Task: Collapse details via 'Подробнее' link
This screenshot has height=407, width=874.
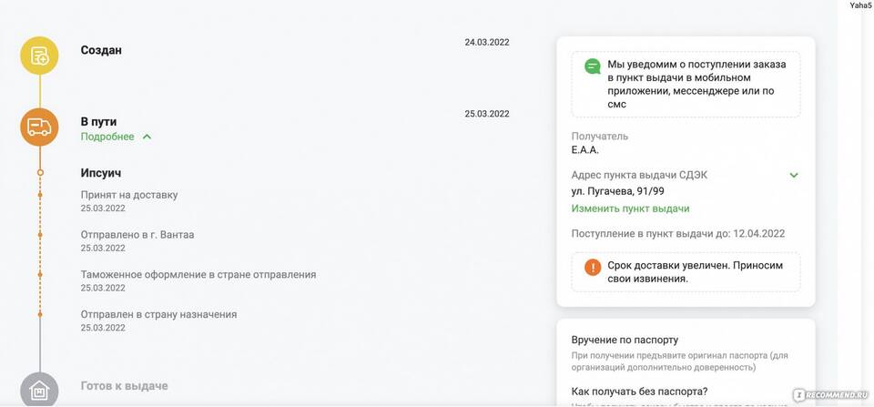Action: pyautogui.click(x=107, y=137)
